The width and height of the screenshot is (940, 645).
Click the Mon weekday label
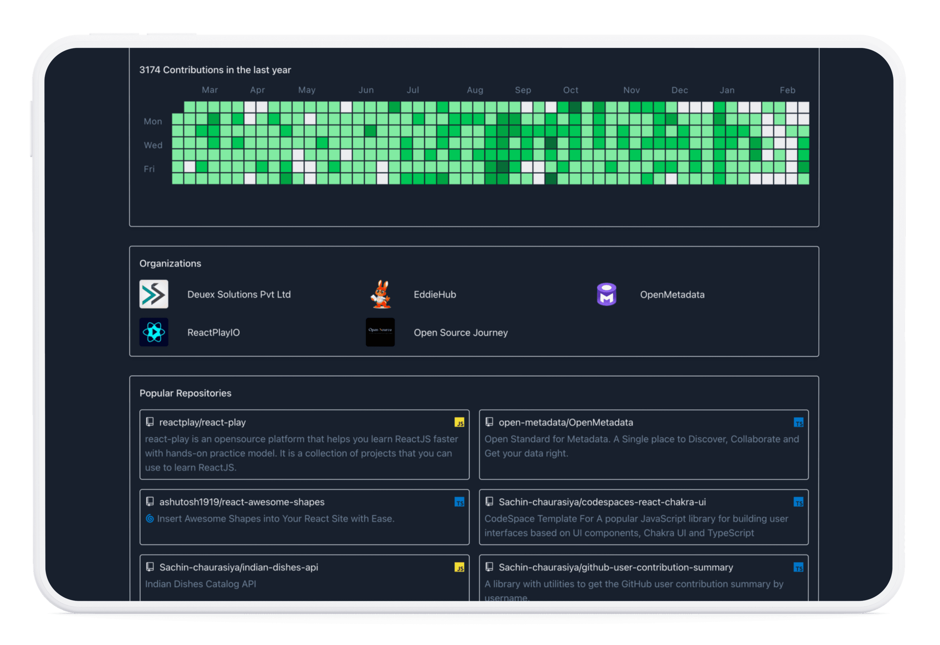153,121
